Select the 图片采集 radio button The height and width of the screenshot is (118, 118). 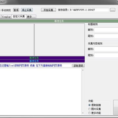pyautogui.click(x=94, y=109)
